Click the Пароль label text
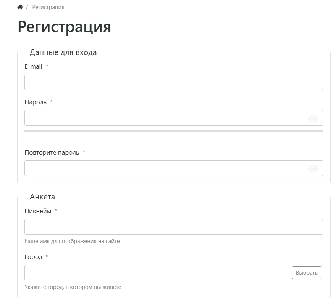336x308 pixels. (36, 102)
